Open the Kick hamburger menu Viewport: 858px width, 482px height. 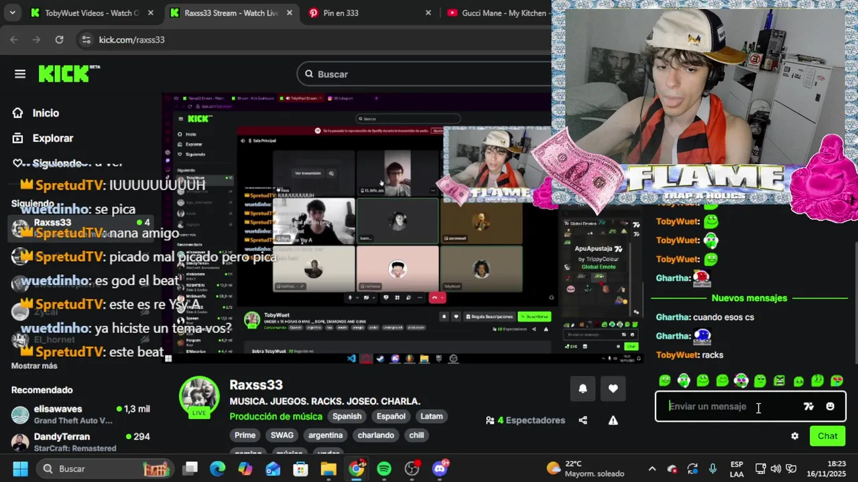pyautogui.click(x=20, y=74)
